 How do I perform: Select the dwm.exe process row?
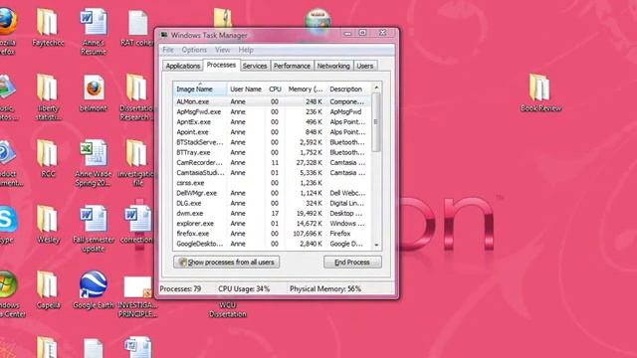[272, 213]
